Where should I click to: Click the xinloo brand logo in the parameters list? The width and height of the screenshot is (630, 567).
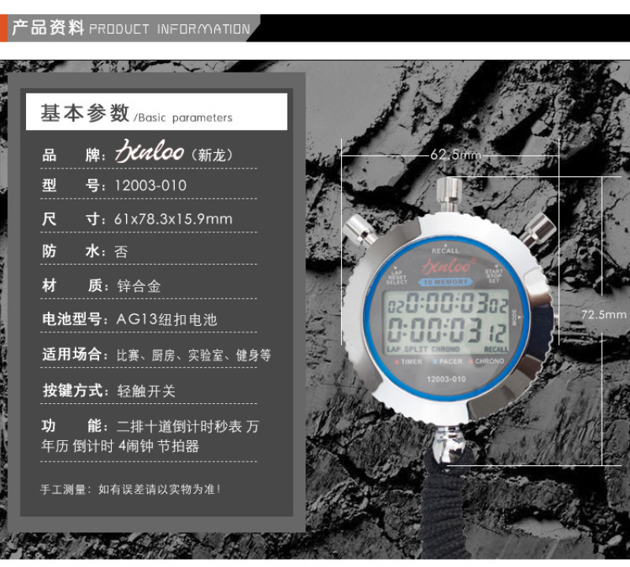pyautogui.click(x=150, y=152)
